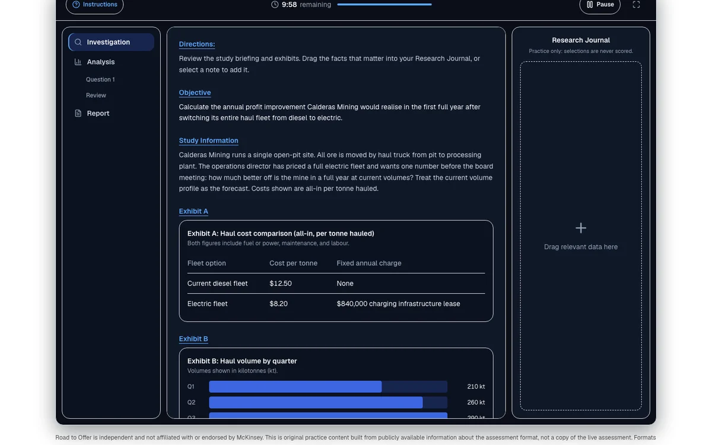
Task: Select the Q2 haul volume bar
Action: click(x=328, y=403)
